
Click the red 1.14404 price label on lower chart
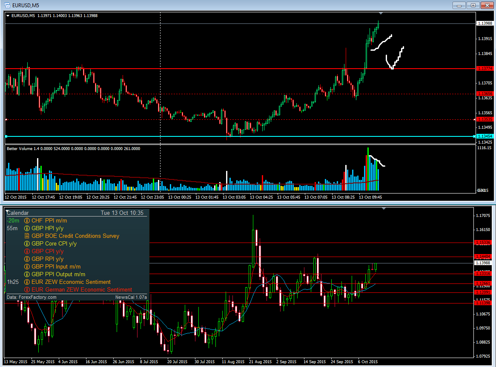click(483, 257)
